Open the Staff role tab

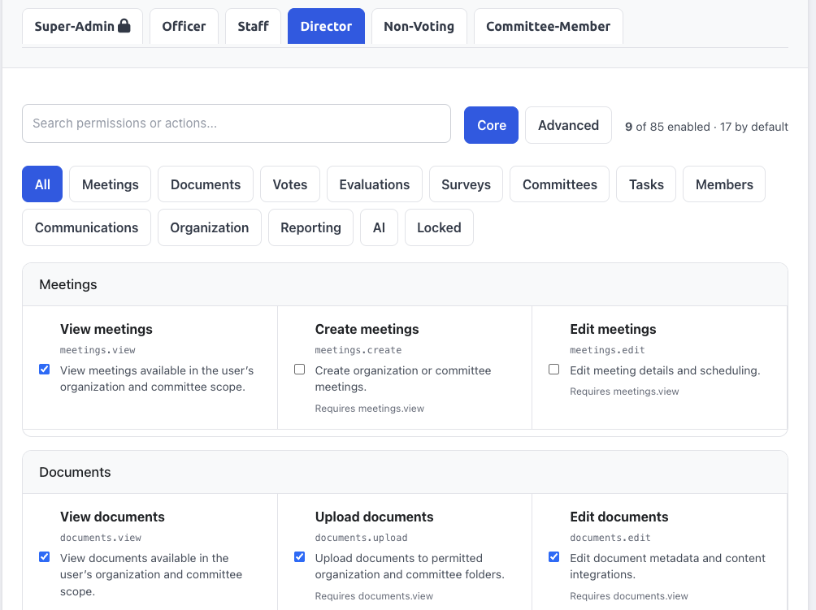(253, 26)
